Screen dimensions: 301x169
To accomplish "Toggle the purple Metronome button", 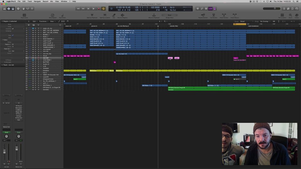I will 214,9.
